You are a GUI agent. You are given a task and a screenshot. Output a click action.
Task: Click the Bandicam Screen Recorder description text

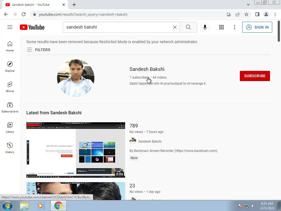click(x=173, y=151)
